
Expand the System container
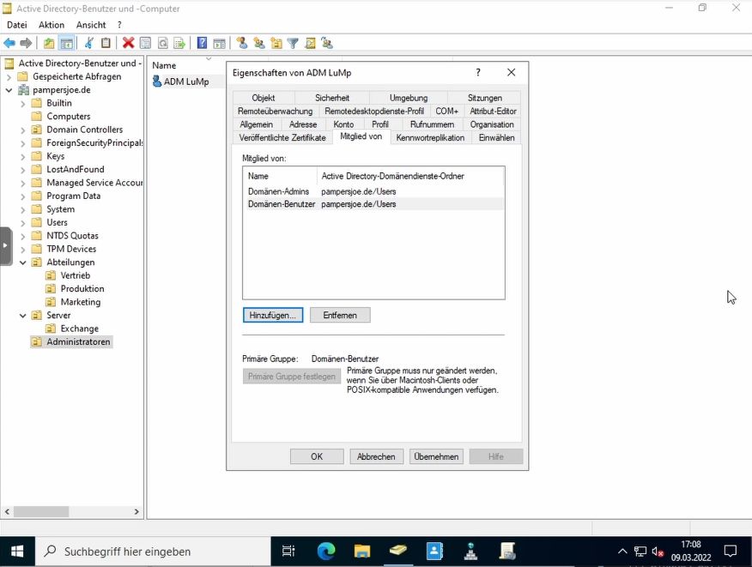coord(22,209)
